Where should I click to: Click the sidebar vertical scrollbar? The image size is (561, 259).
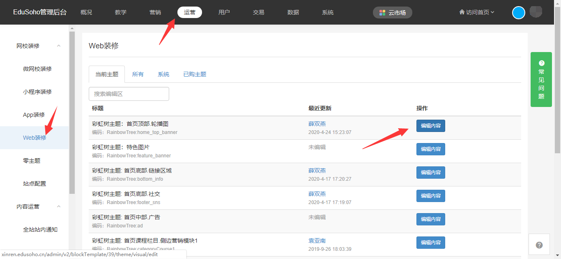(x=72, y=111)
